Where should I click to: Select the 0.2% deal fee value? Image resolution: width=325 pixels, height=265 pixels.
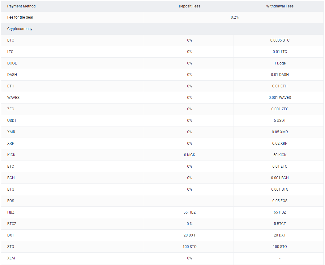tap(234, 17)
